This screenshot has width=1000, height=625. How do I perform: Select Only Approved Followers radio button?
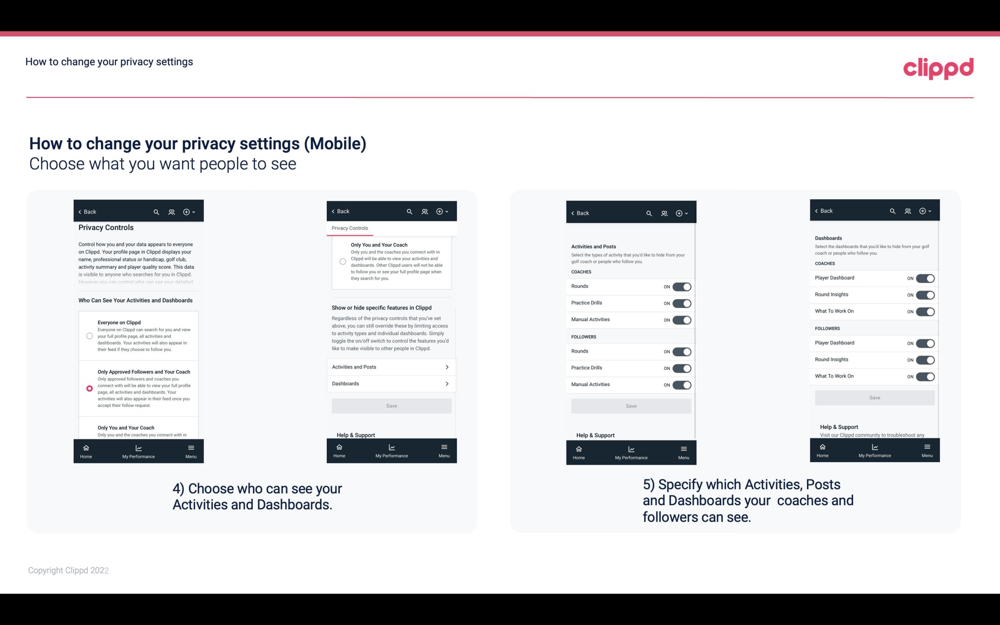click(x=88, y=387)
